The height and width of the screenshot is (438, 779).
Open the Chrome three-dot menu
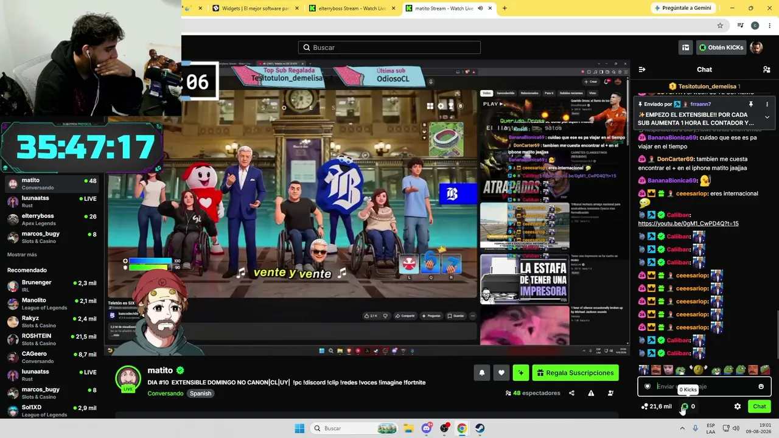coord(769,26)
